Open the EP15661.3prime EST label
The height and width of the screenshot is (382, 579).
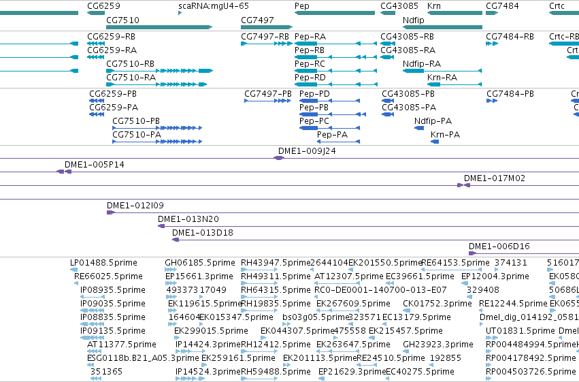[x=199, y=276]
